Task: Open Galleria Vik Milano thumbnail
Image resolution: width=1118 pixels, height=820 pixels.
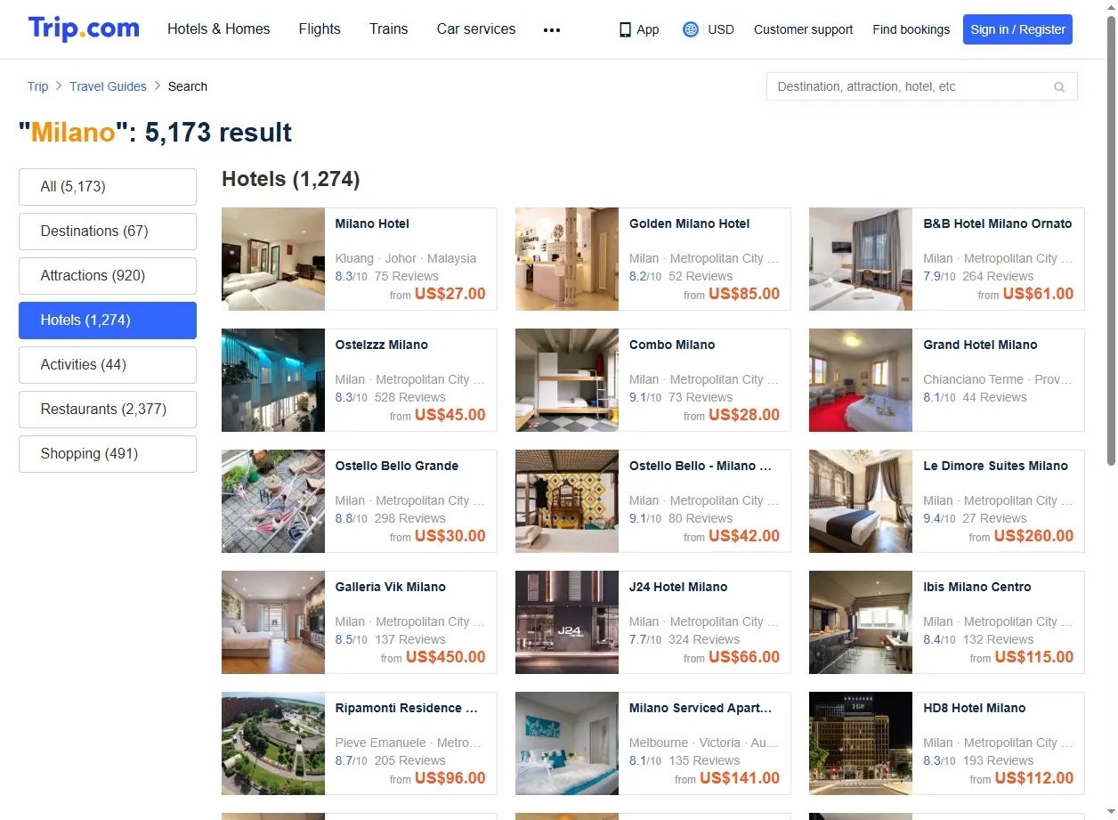Action: (273, 622)
